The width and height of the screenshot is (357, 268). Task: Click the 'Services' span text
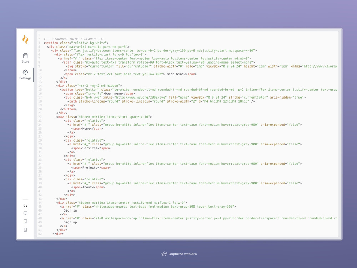click(90, 148)
